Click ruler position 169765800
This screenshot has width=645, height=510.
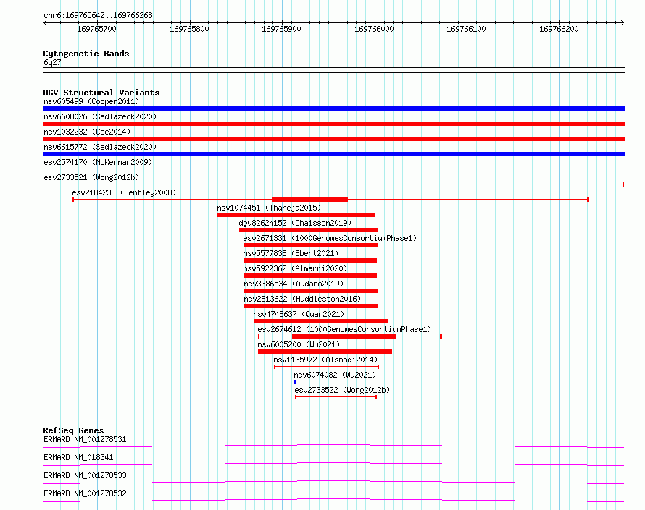coord(189,29)
